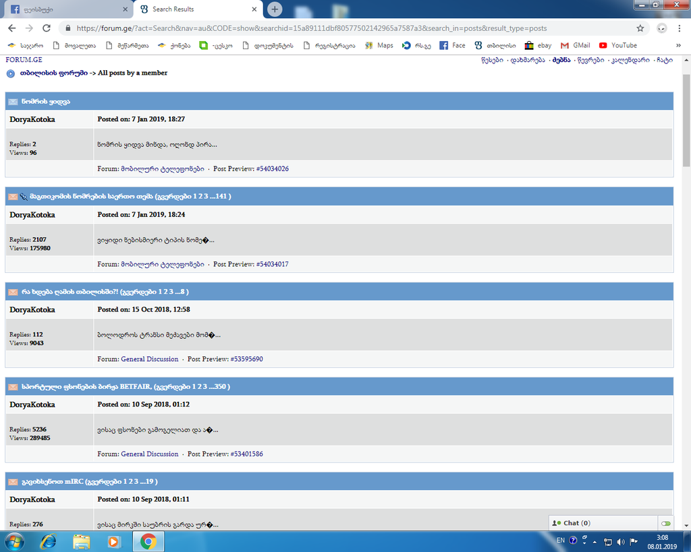Click the FORUM.GE logo link

coord(24,60)
